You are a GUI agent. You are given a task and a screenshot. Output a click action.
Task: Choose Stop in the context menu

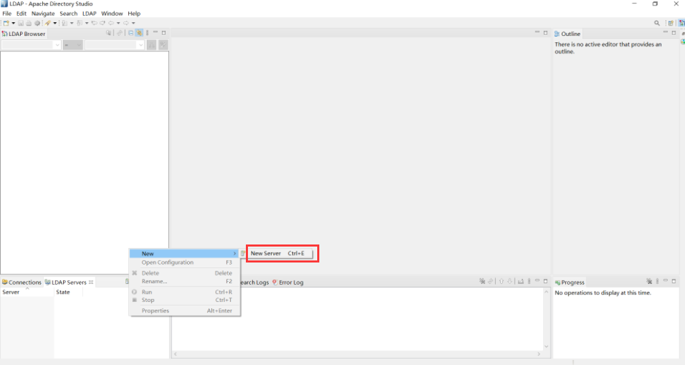point(184,300)
